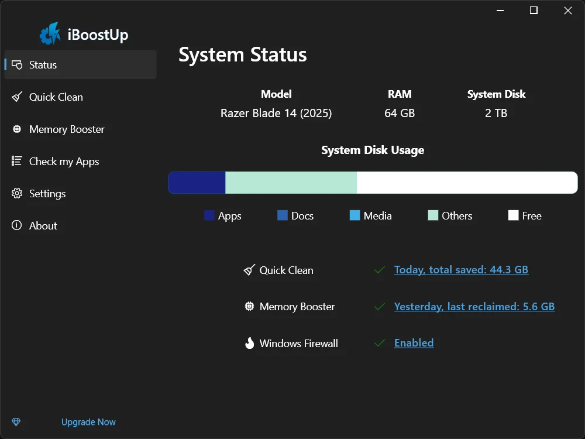
Task: Click the iBoostUp gear-bolt logo icon
Action: [x=50, y=33]
